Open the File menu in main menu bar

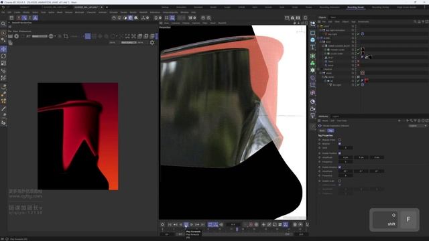point(3,12)
